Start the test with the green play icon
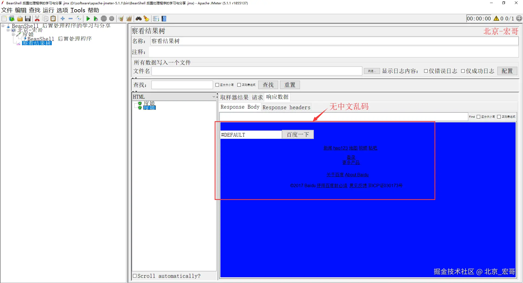Viewport: 523px width, 283px height. pos(88,19)
